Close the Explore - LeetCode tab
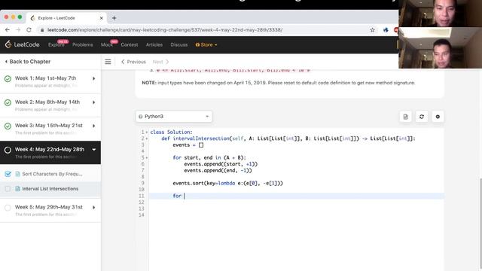482x271 pixels. click(102, 18)
